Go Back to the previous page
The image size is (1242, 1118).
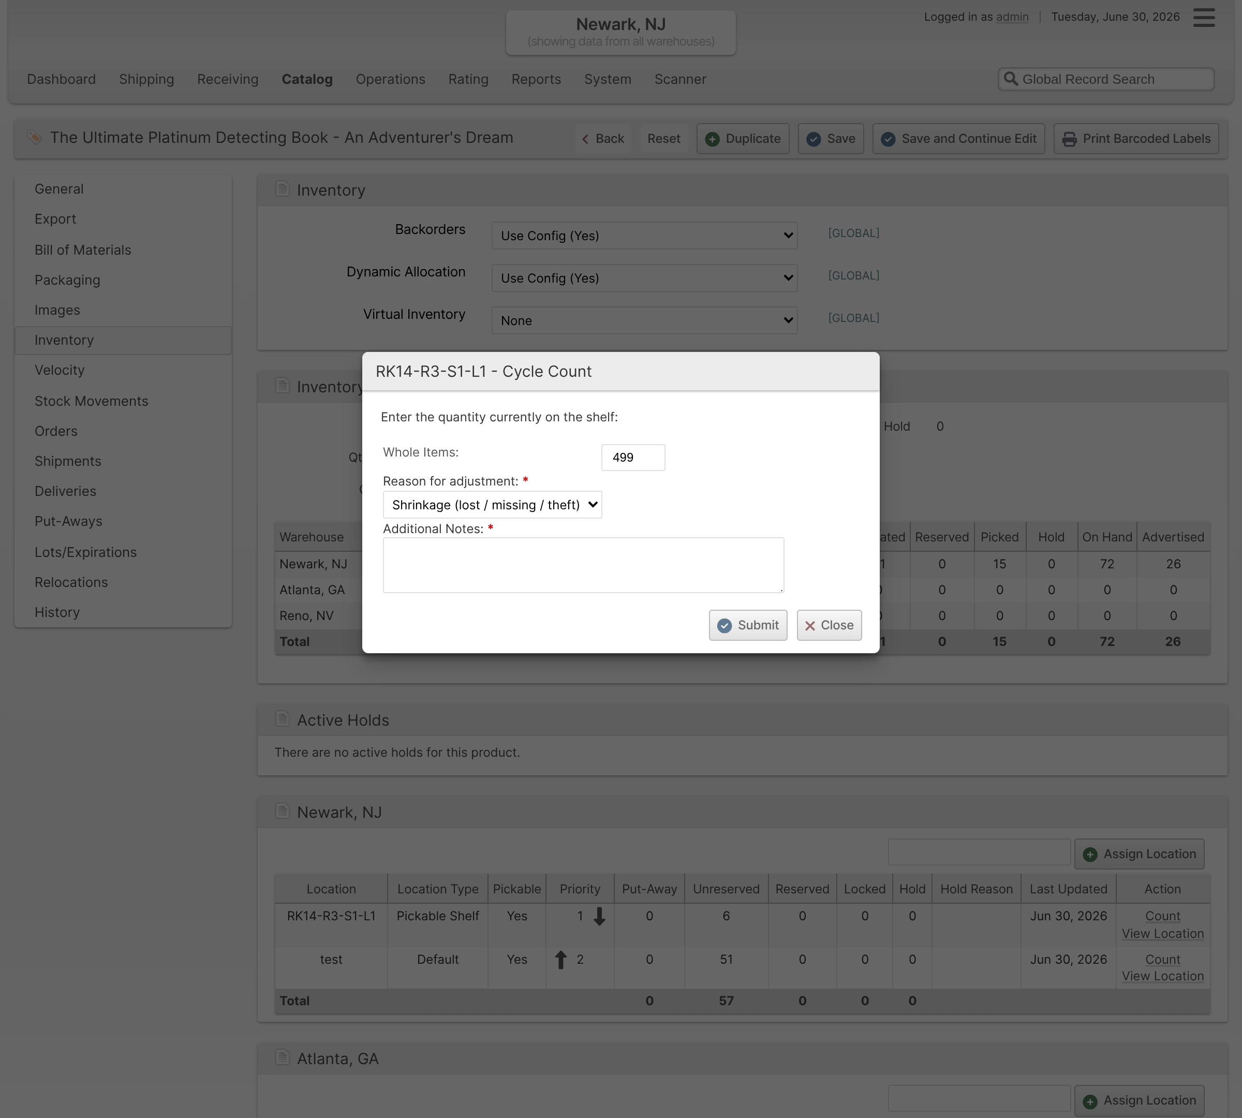(x=603, y=138)
